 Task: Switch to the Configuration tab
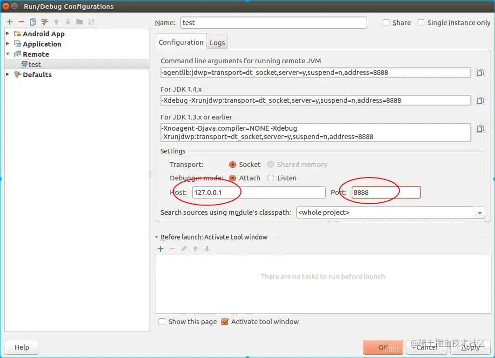point(181,42)
